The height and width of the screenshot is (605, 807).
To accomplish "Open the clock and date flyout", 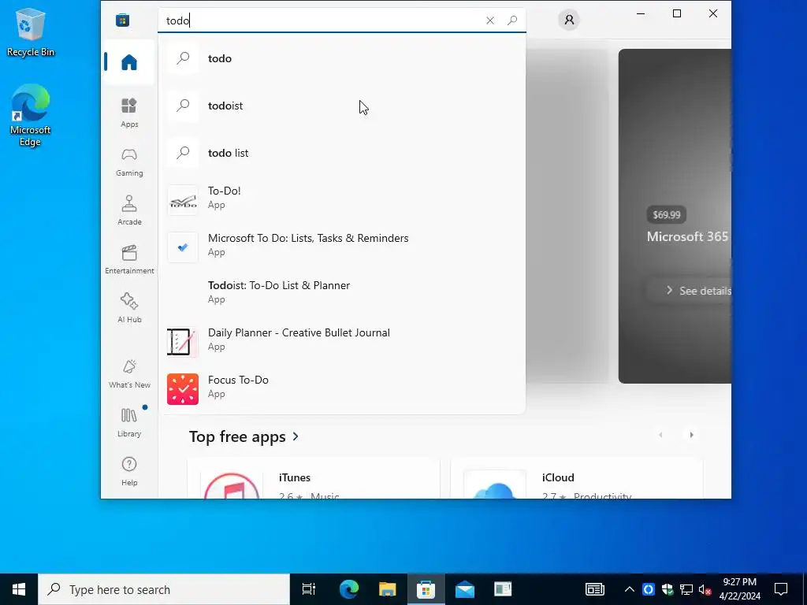I will [x=739, y=589].
